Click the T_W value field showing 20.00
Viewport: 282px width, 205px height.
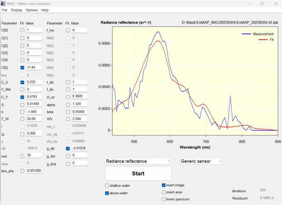(x=34, y=119)
